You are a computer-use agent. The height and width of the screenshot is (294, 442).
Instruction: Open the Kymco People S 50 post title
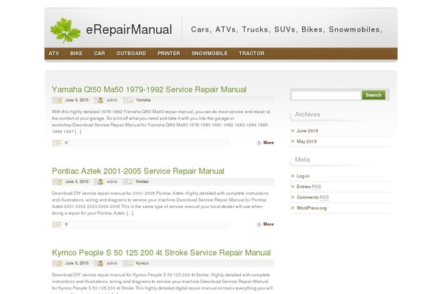pos(161,253)
